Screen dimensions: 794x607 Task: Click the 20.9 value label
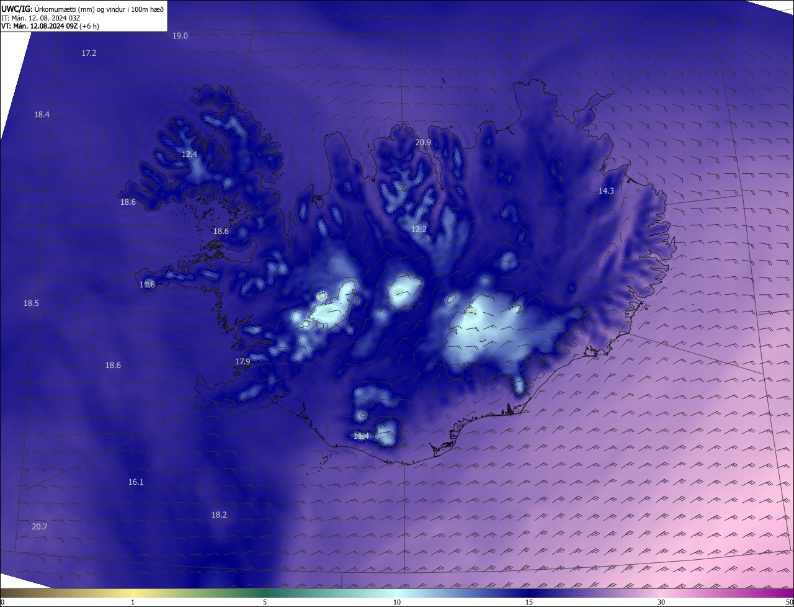point(423,143)
